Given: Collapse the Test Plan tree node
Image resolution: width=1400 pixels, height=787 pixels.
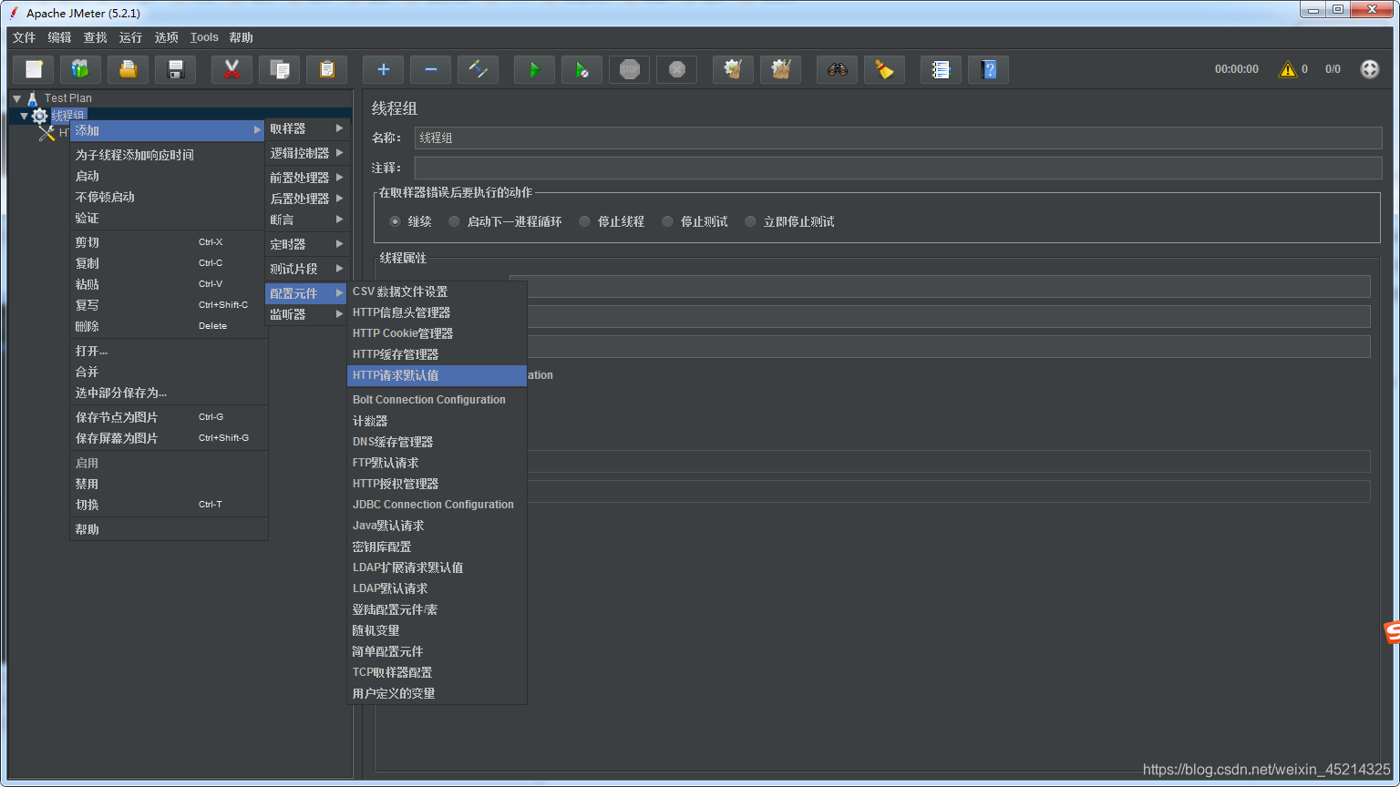Looking at the screenshot, I should 16,98.
